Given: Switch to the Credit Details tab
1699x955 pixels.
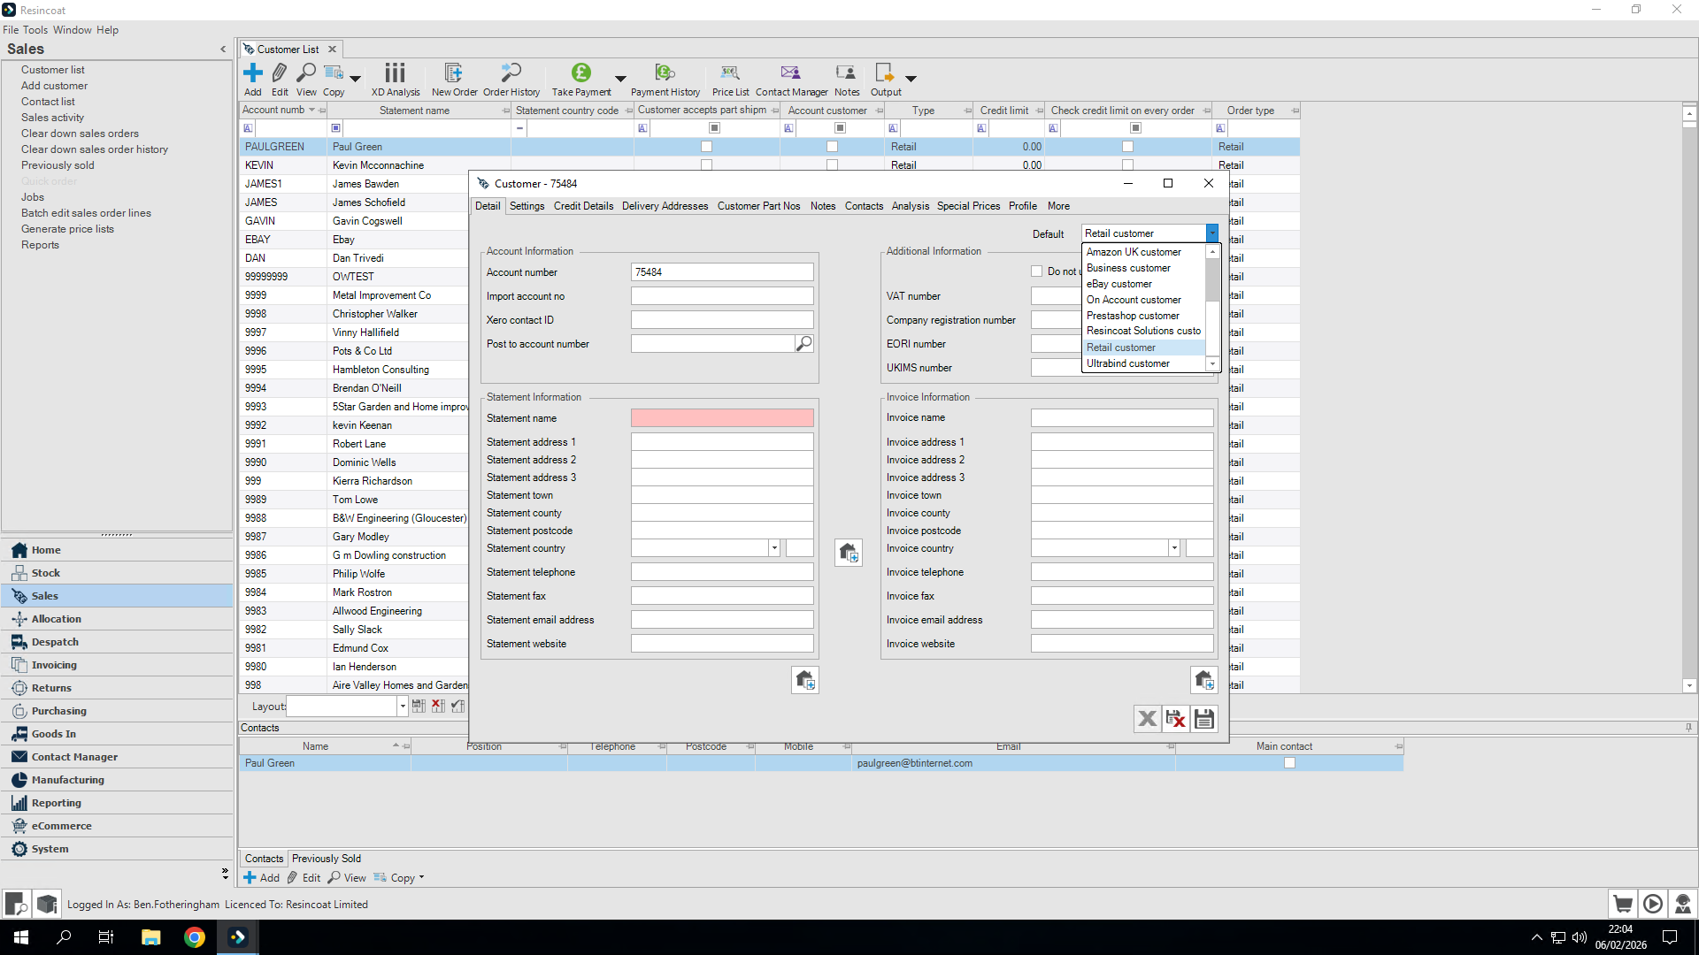Looking at the screenshot, I should (583, 206).
